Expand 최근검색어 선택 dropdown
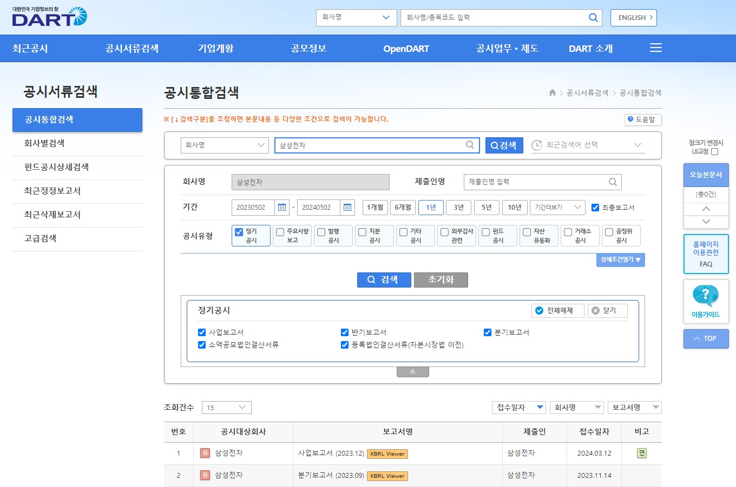The width and height of the screenshot is (736, 487). 588,145
